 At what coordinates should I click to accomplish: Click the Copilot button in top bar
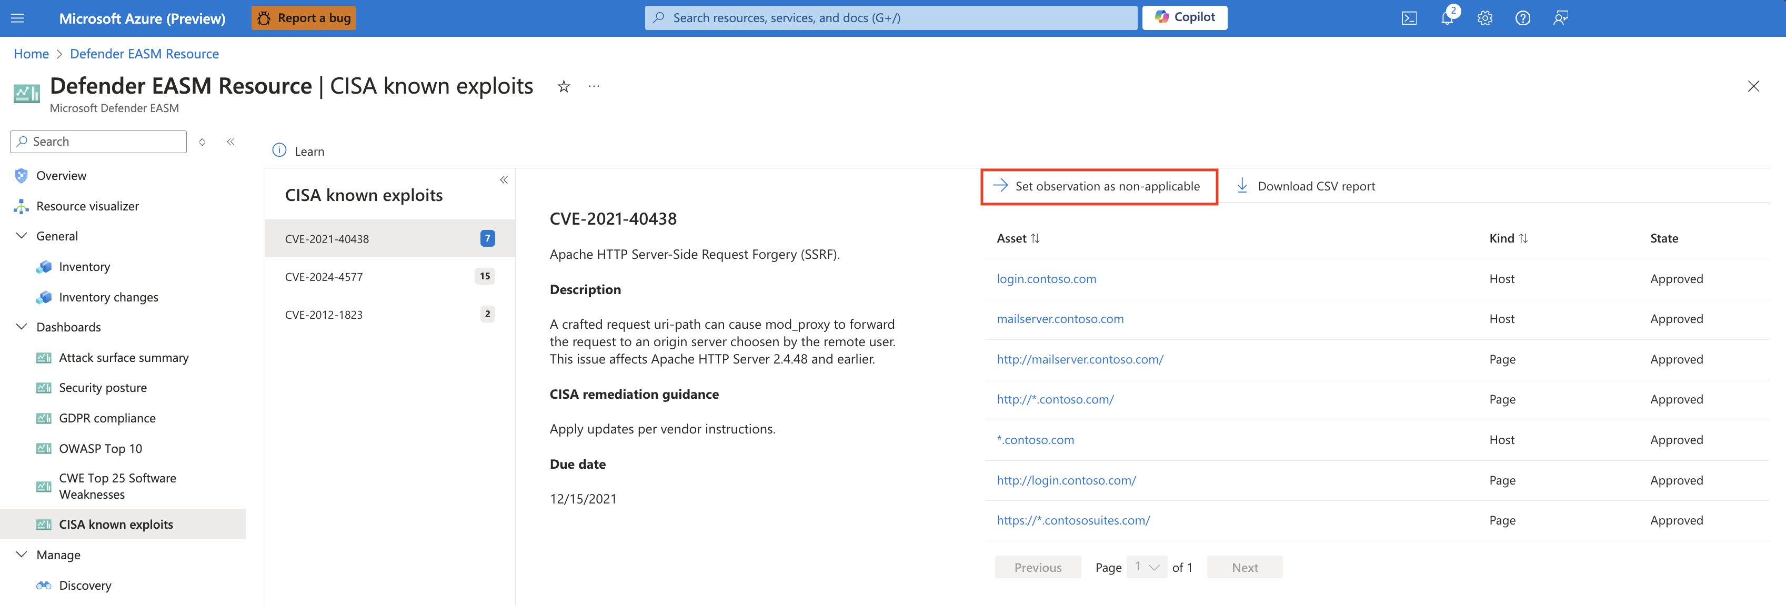[1185, 16]
